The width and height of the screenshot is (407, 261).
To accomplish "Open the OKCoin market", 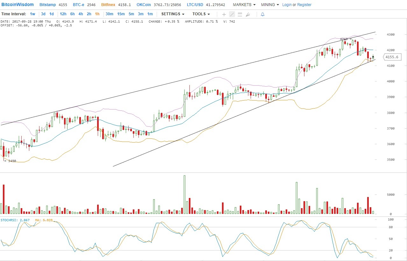I will [x=144, y=5].
